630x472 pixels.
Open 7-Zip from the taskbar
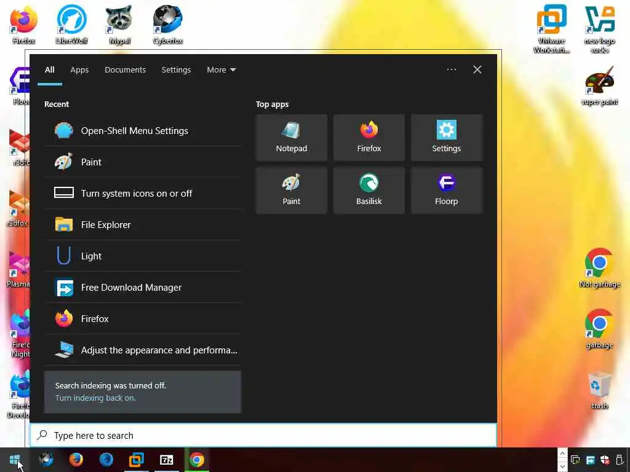click(166, 460)
